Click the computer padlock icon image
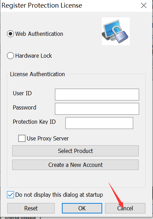Viewport: 153px width, 219px height. (x=116, y=31)
